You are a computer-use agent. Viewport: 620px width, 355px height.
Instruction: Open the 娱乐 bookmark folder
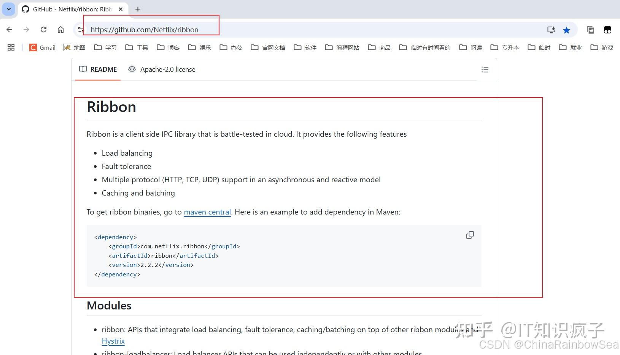200,47
